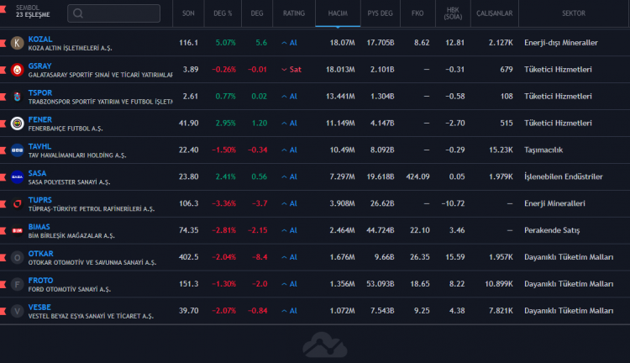The image size is (630, 363).
Task: Toggle the red flag on OTKAR row
Action: (3, 257)
